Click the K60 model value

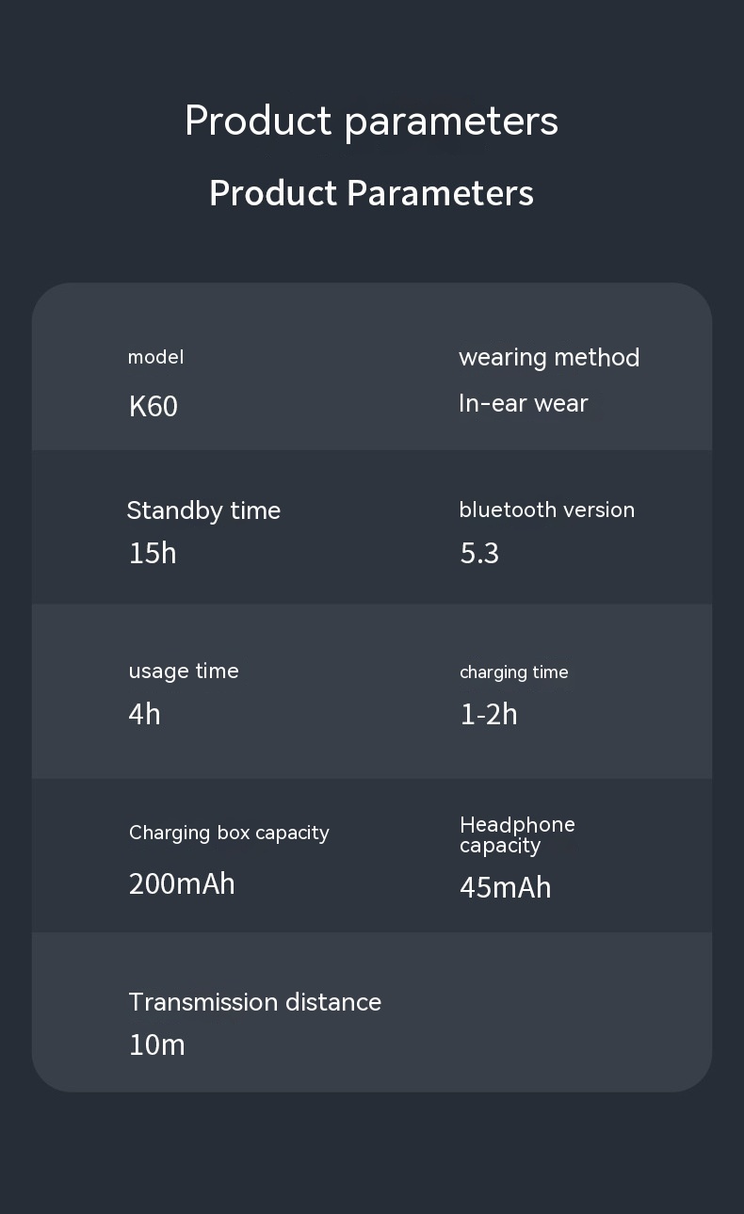pyautogui.click(x=154, y=407)
